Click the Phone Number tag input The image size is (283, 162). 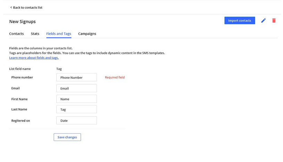(76, 77)
